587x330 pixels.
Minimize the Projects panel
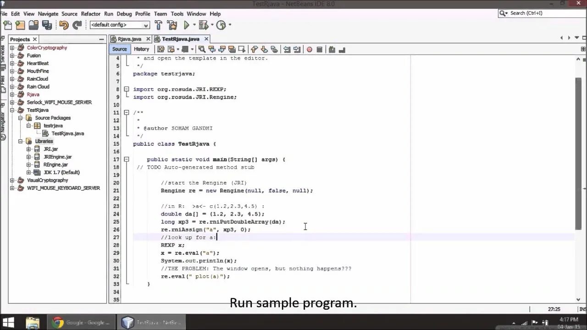[x=101, y=39]
